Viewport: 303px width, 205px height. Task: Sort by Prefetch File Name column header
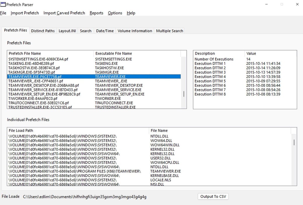coord(50,54)
